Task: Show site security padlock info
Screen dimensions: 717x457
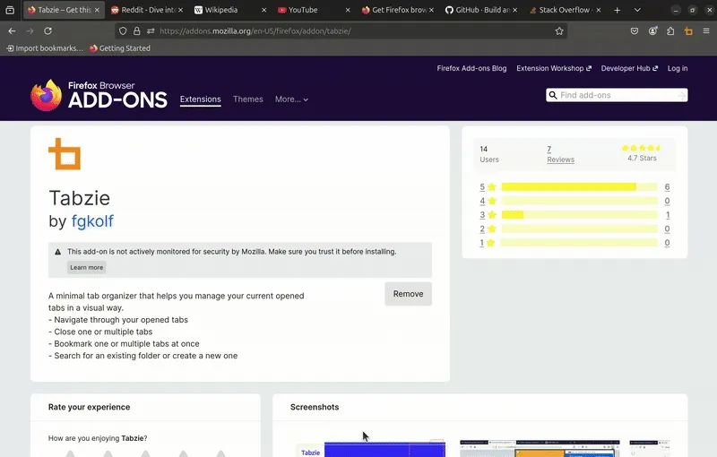Action: pyautogui.click(x=137, y=31)
